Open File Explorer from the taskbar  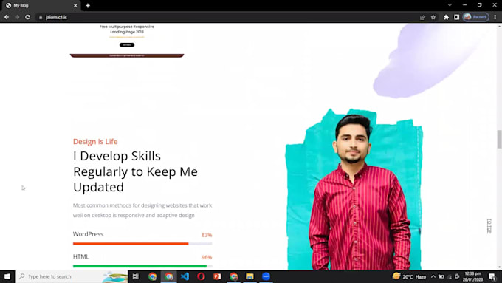pyautogui.click(x=250, y=276)
